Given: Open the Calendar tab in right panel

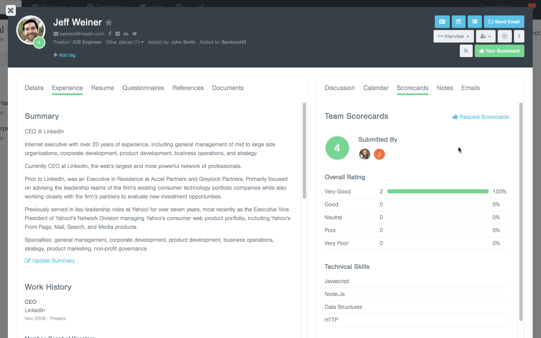Looking at the screenshot, I should click(x=376, y=88).
